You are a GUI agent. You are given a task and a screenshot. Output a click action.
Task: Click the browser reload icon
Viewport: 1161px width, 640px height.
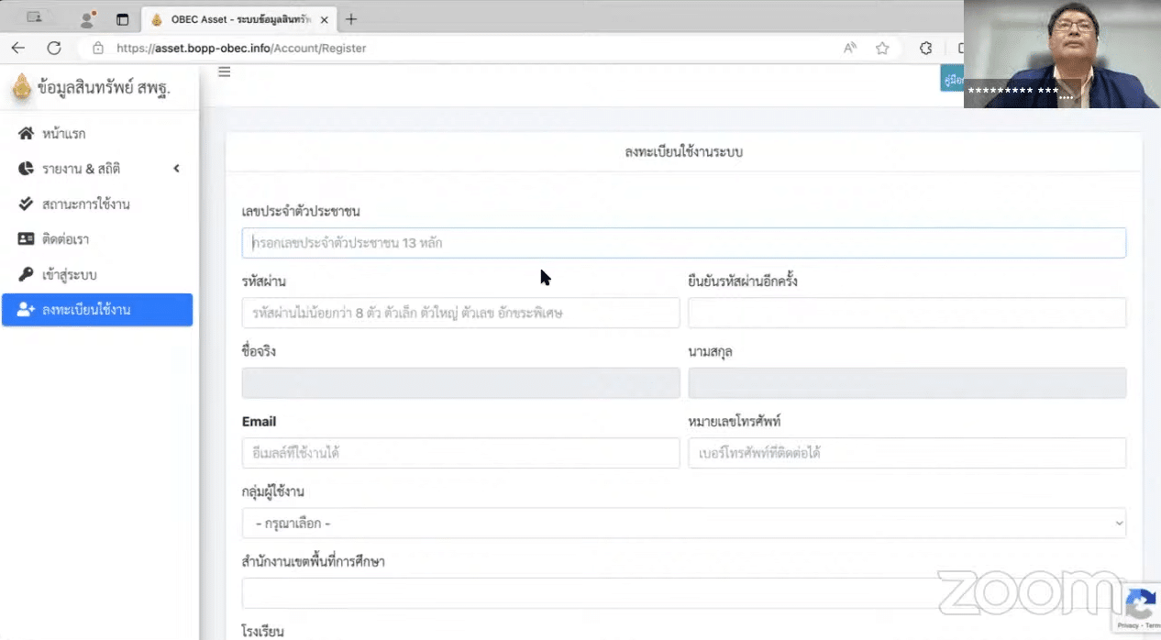point(55,48)
